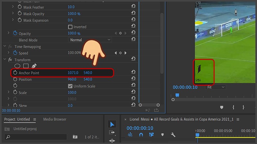Enable the Position animation stopwatch

(x=15, y=79)
